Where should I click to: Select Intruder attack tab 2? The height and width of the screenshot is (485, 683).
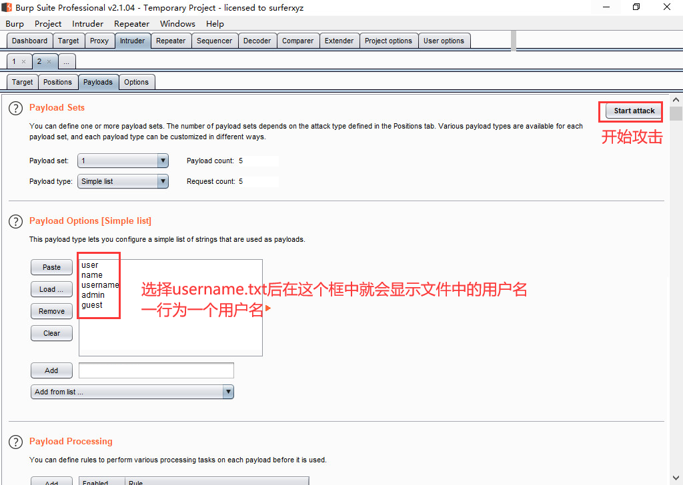tap(39, 62)
